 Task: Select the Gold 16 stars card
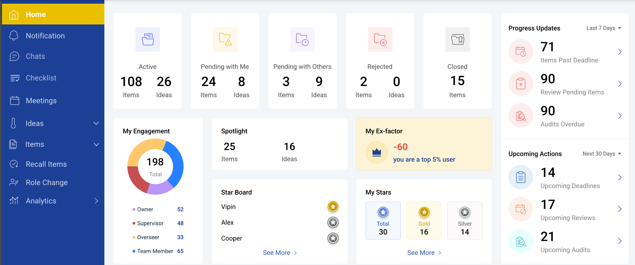pyautogui.click(x=424, y=220)
